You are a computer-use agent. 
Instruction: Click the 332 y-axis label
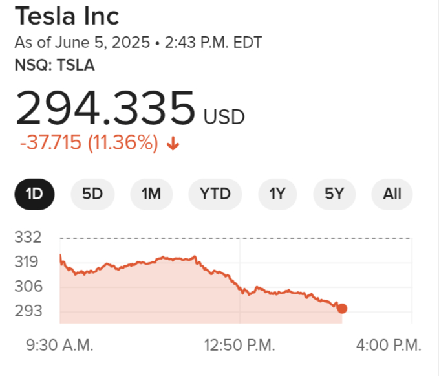(27, 238)
